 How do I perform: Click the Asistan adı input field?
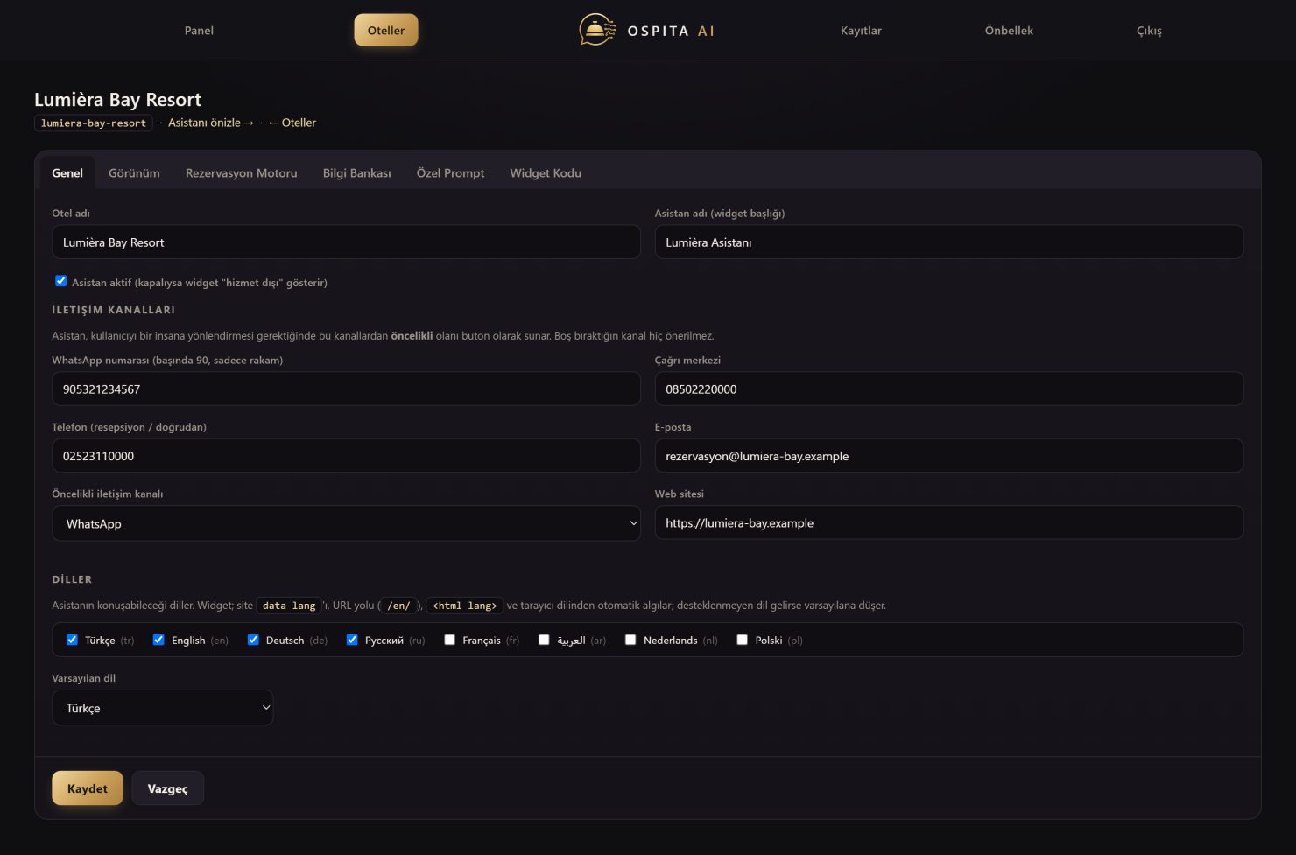tap(949, 242)
